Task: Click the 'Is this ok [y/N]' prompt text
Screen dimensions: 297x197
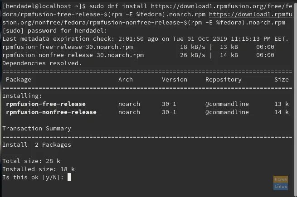Action: (33, 178)
